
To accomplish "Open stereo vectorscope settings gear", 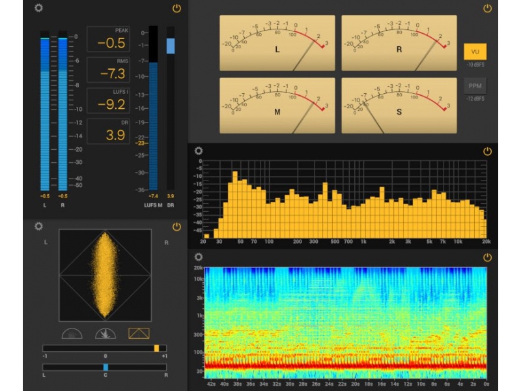I will point(38,226).
